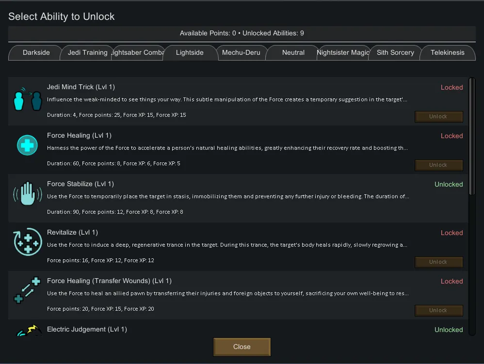
Task: Switch to the Mechu-Deru tab
Action: (x=241, y=53)
